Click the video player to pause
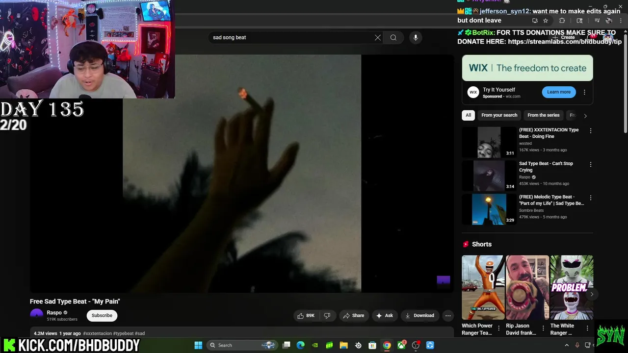The image size is (628, 353). (242, 174)
